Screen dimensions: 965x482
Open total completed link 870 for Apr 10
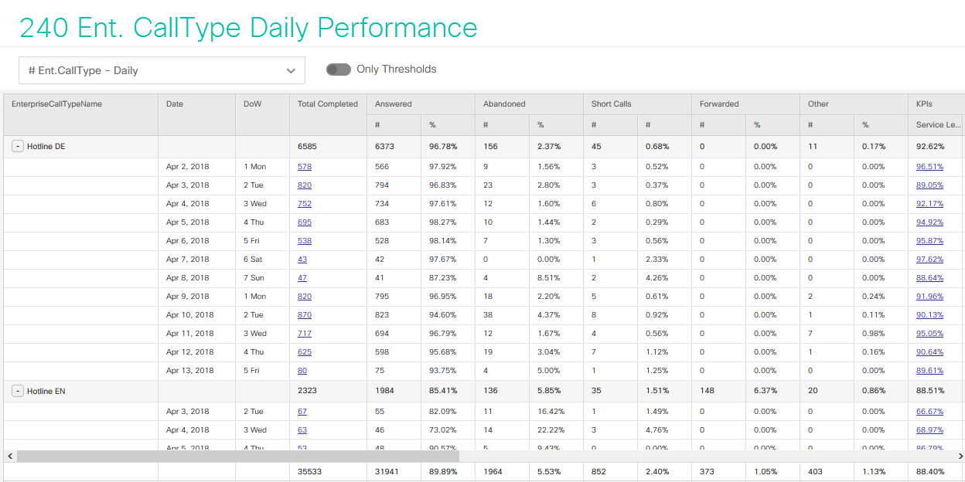coord(305,315)
